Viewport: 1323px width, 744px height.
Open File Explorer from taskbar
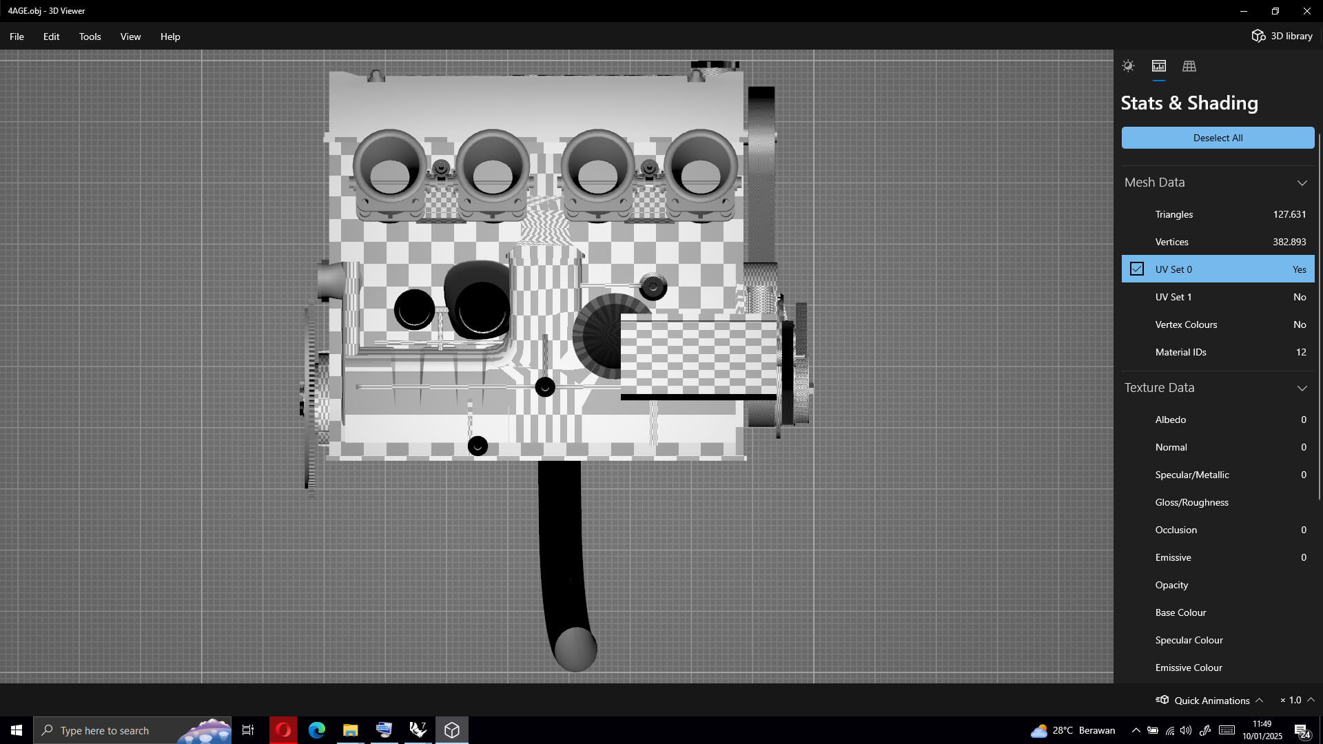click(351, 730)
